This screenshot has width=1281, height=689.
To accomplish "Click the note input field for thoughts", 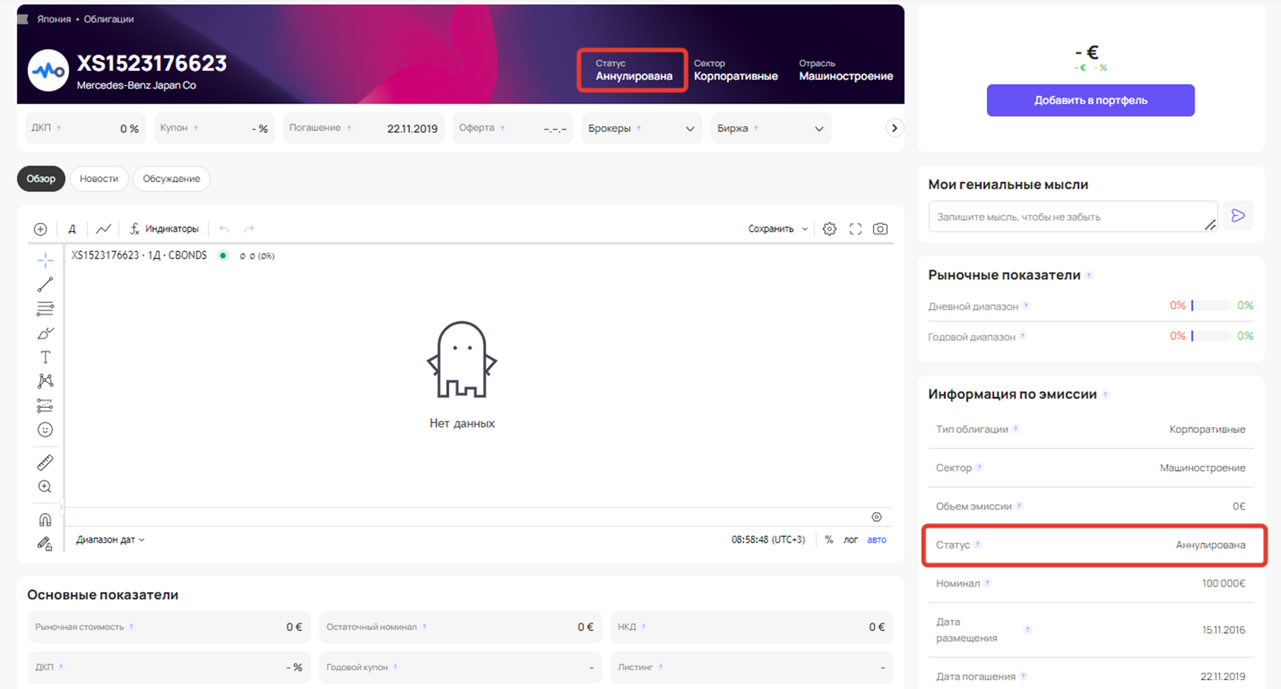I will tap(1067, 217).
